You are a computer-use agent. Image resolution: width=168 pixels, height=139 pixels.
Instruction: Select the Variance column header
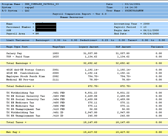pyautogui.click(x=157, y=47)
